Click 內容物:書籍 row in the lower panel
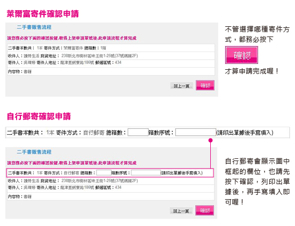Image resolution: width=295 pixels, height=226 pixels. [110, 196]
